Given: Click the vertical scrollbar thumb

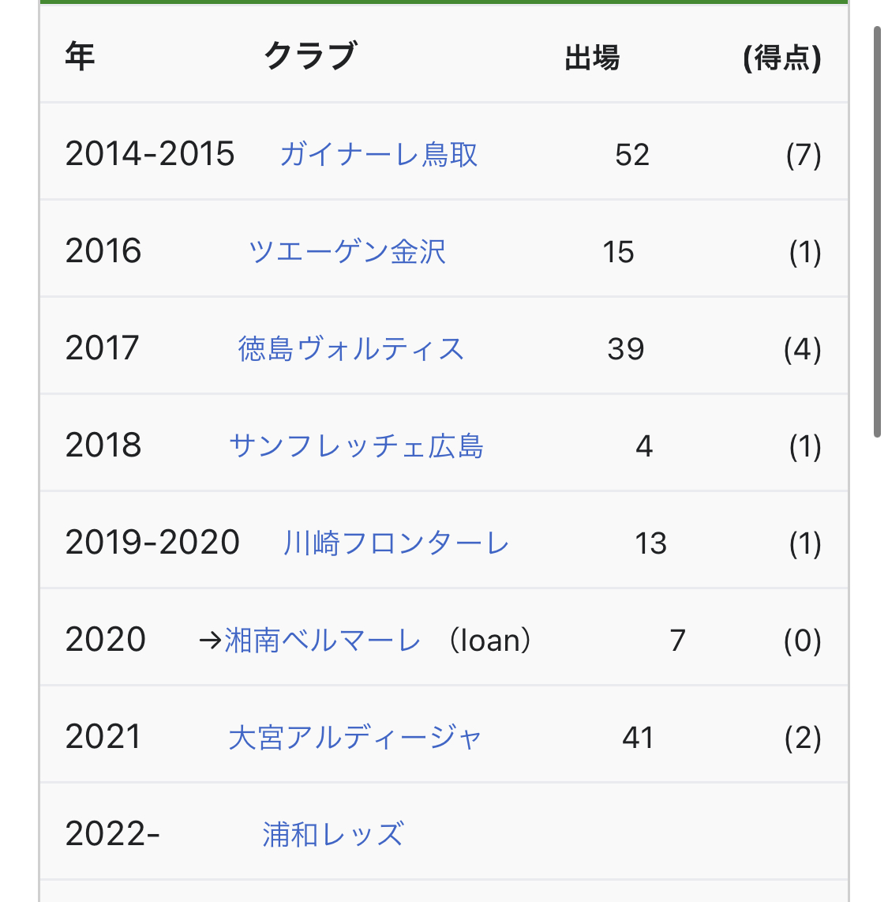Looking at the screenshot, I should point(877,231).
